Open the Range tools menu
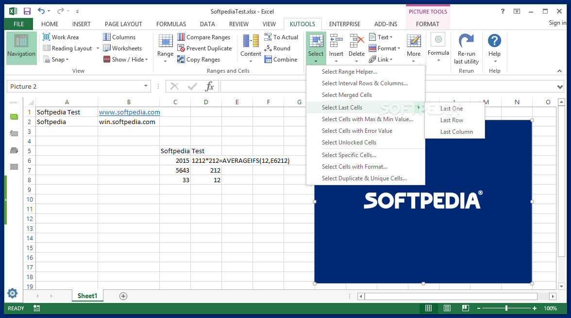This screenshot has height=318, width=571. [165, 48]
